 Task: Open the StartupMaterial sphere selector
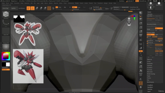[6, 48]
